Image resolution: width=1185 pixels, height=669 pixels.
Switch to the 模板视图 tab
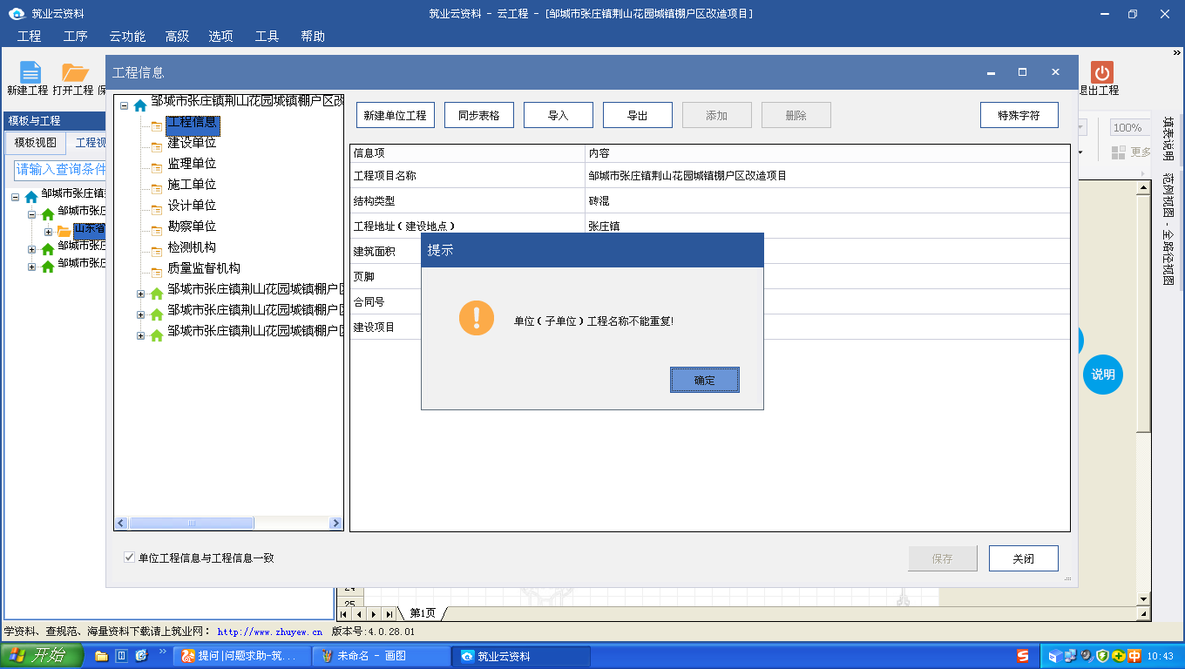coord(35,143)
